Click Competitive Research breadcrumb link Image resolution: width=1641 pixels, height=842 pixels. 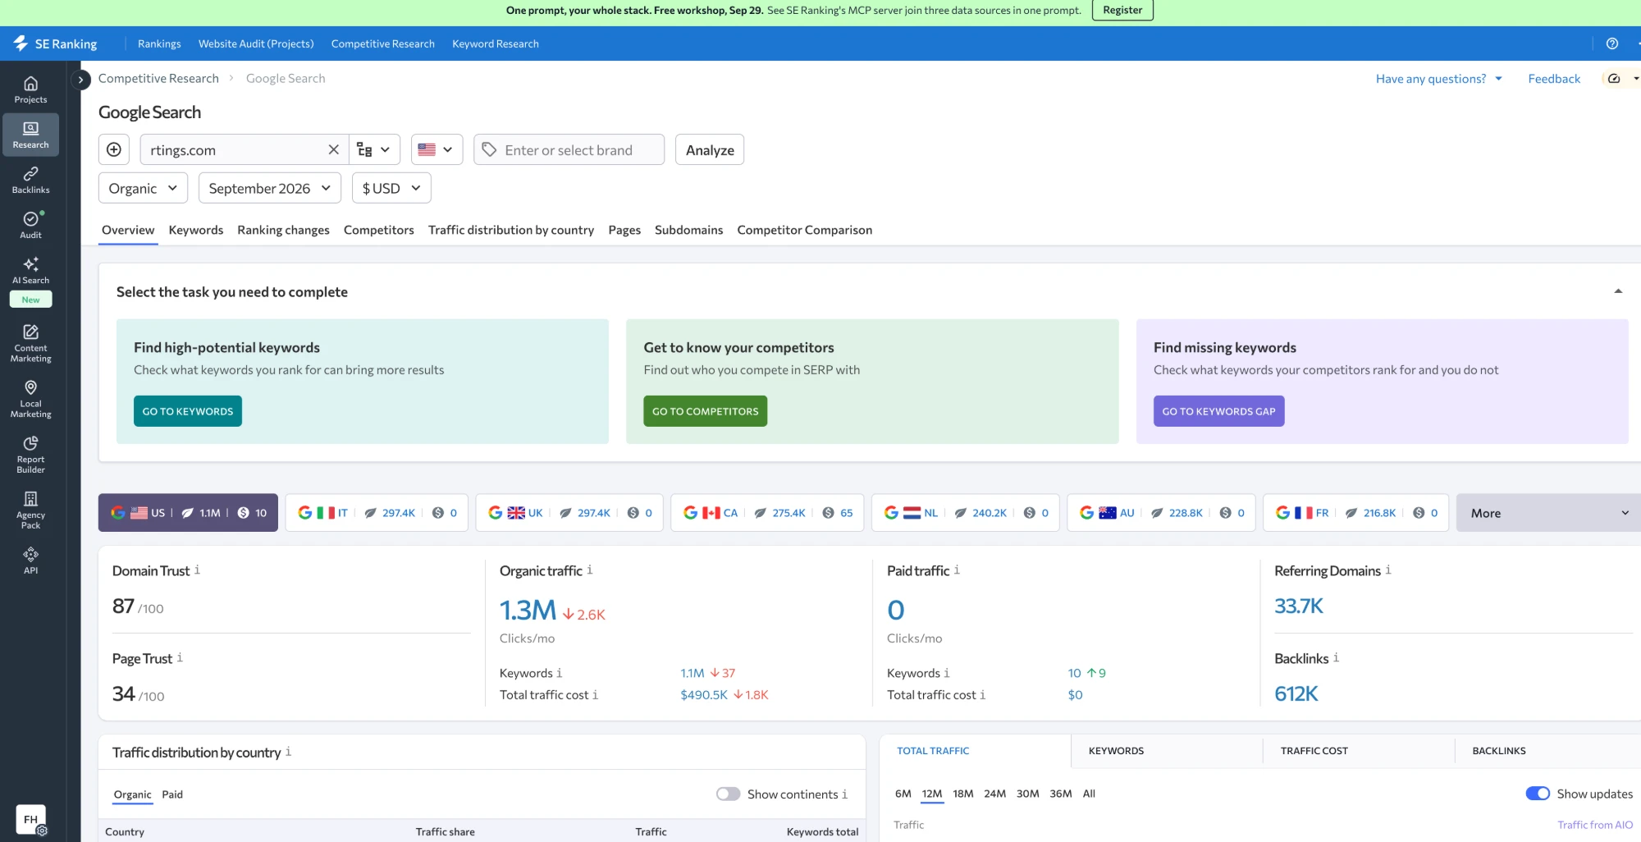tap(158, 78)
